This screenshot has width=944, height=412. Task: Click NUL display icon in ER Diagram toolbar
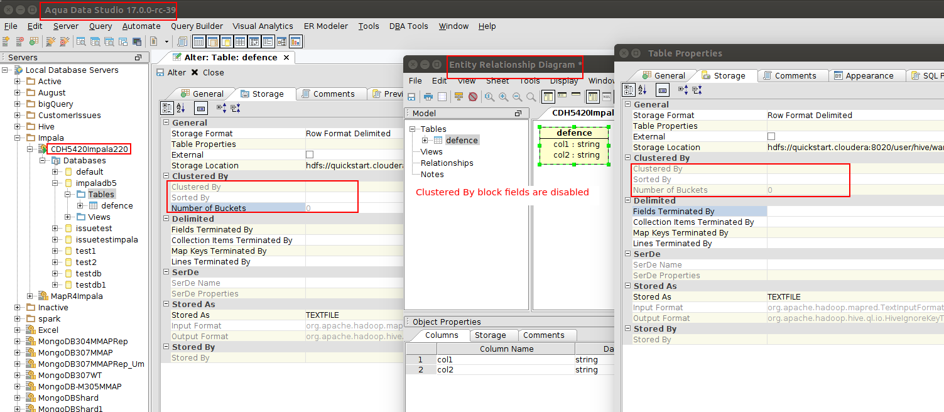click(607, 97)
